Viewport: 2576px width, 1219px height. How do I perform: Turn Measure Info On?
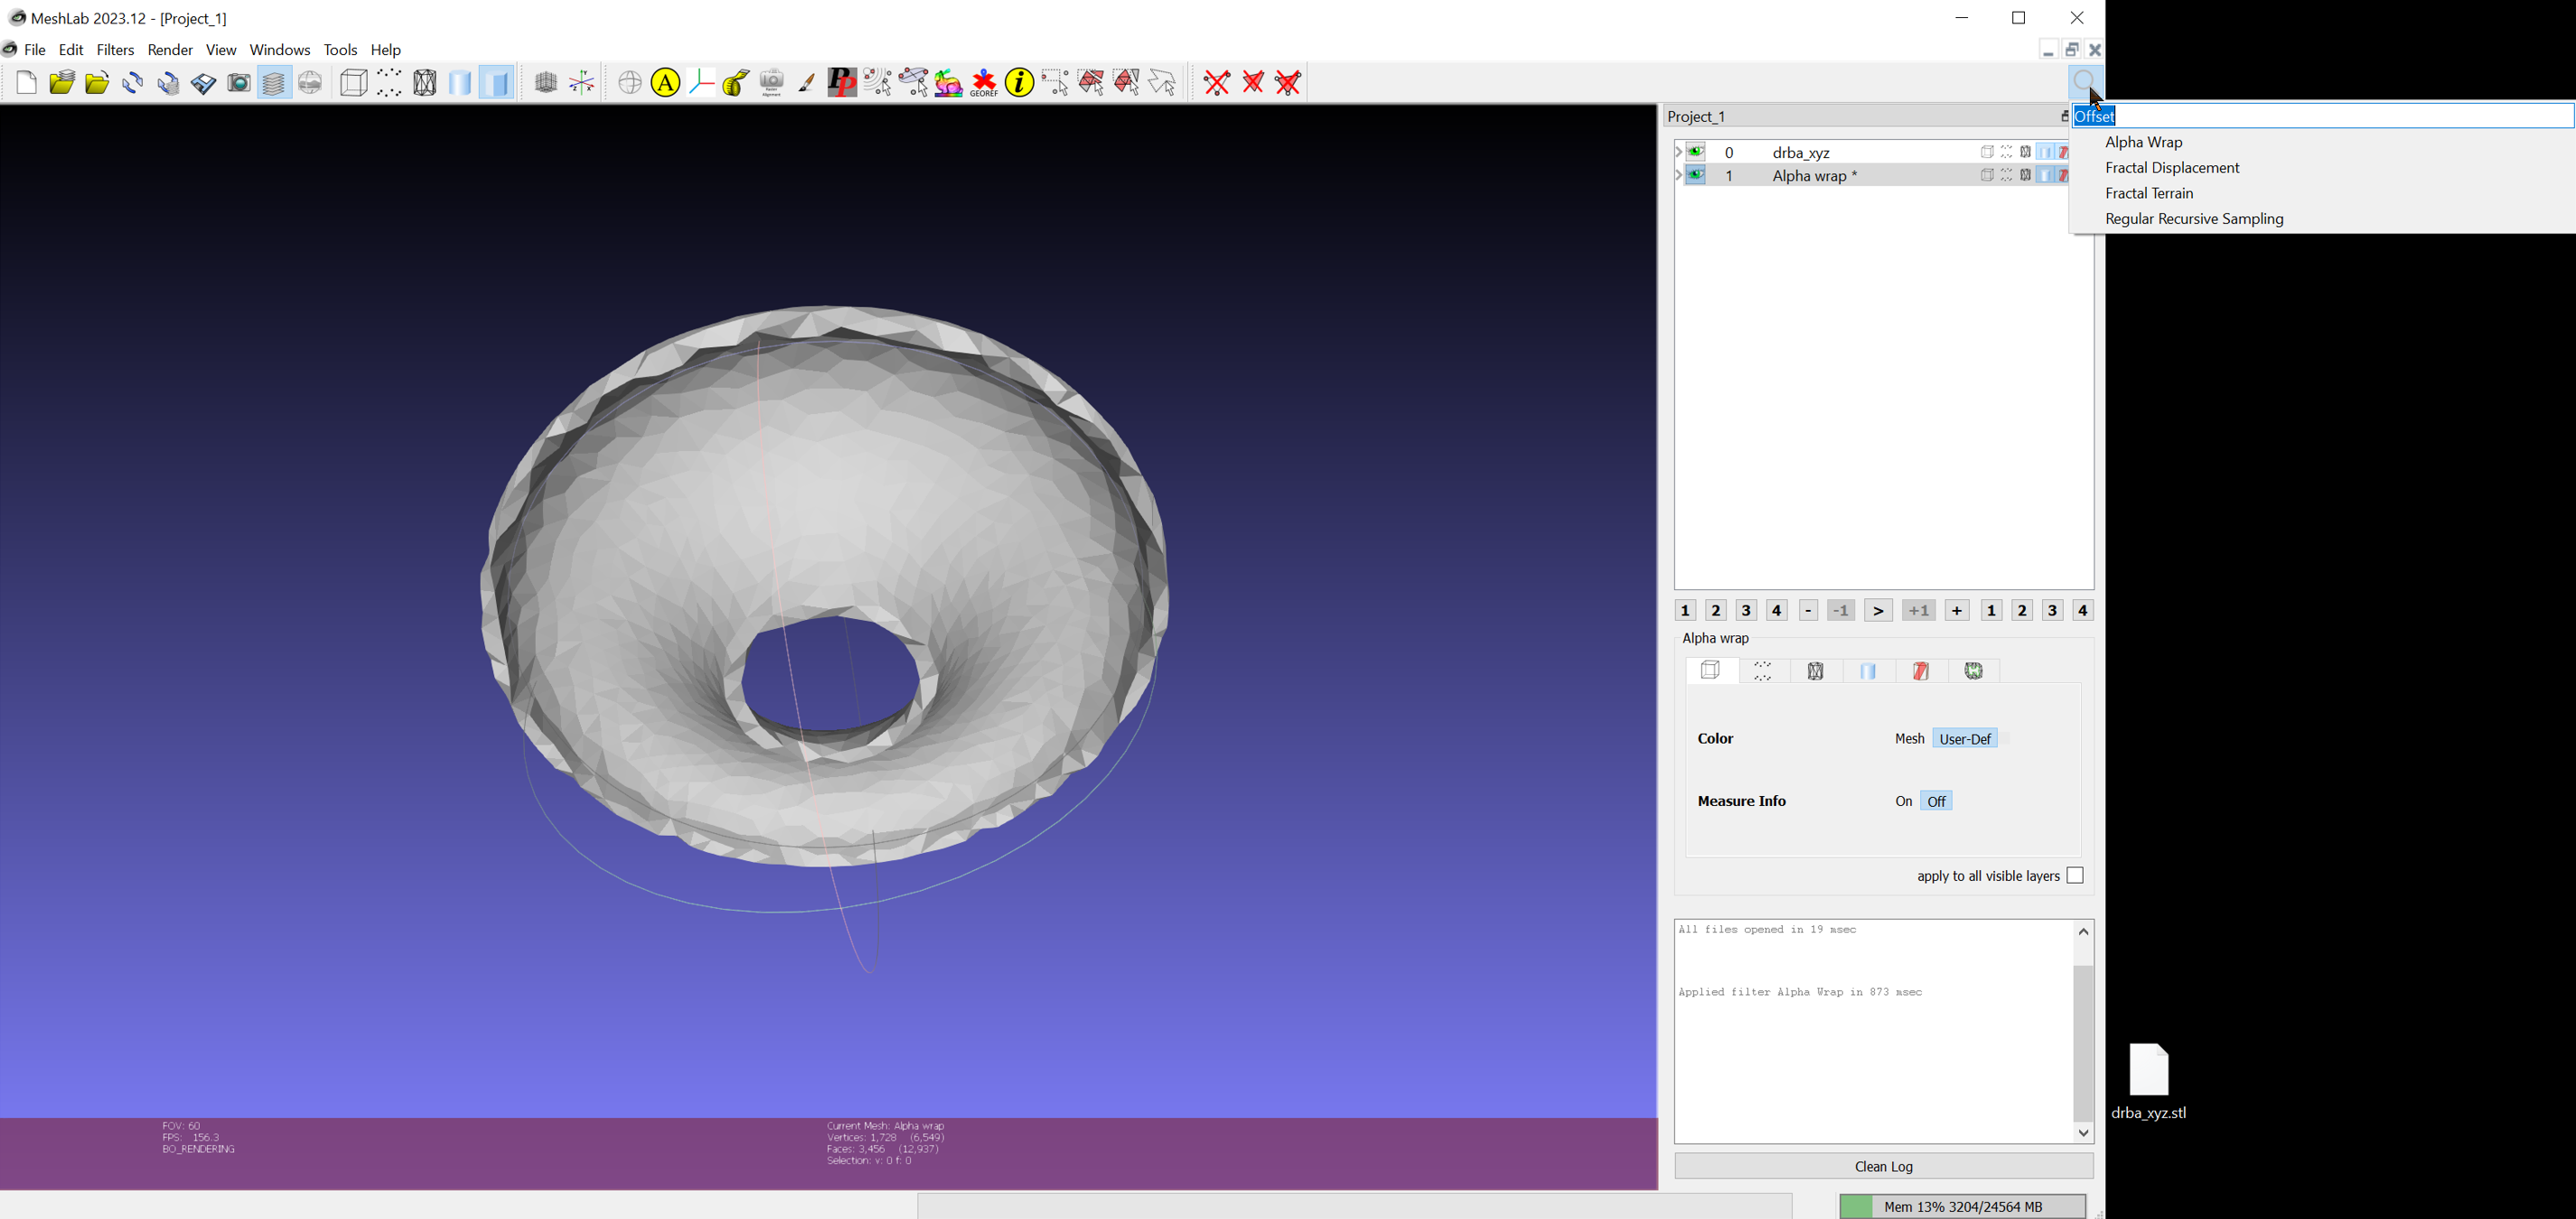[1903, 802]
